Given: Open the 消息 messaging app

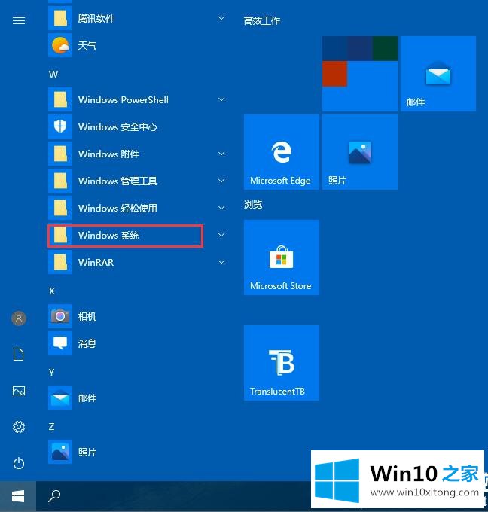Looking at the screenshot, I should (x=137, y=343).
